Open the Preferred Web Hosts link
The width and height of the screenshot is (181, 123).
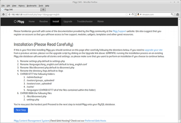coord(96,121)
